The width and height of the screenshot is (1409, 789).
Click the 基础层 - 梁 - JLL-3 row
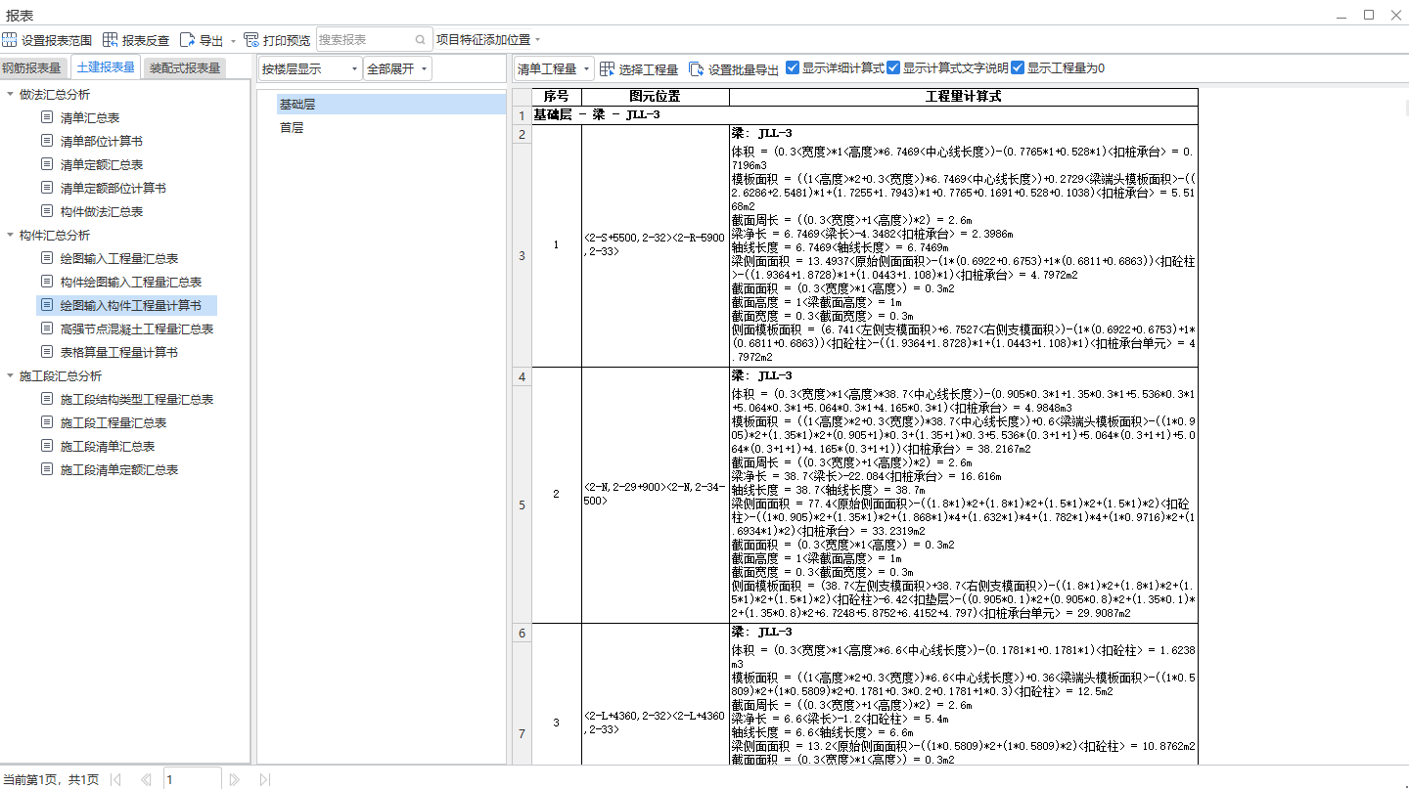865,115
